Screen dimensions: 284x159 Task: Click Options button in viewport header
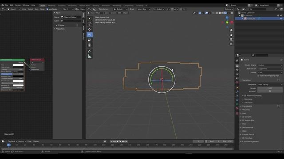click(x=229, y=9)
